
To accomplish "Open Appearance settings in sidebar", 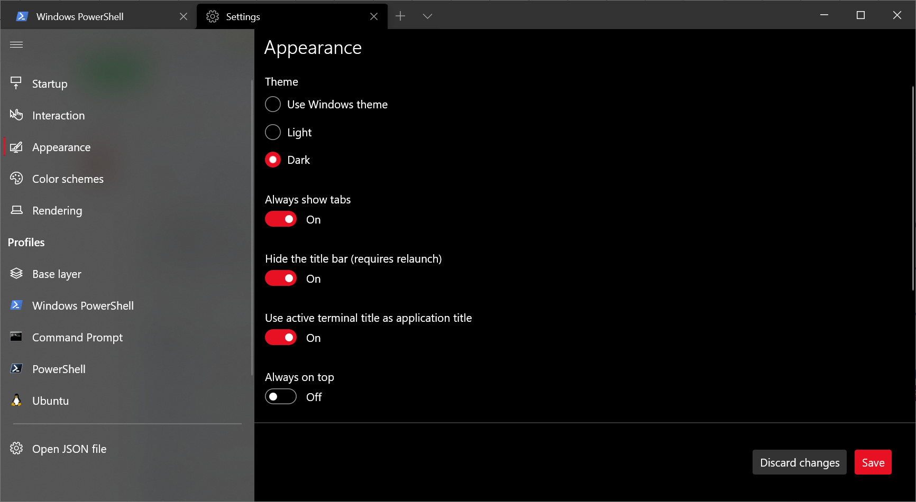I will [x=126, y=147].
